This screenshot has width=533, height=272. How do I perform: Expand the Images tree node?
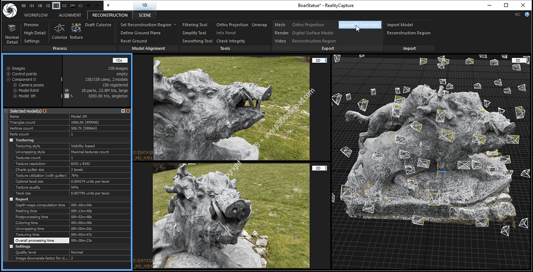coord(8,69)
